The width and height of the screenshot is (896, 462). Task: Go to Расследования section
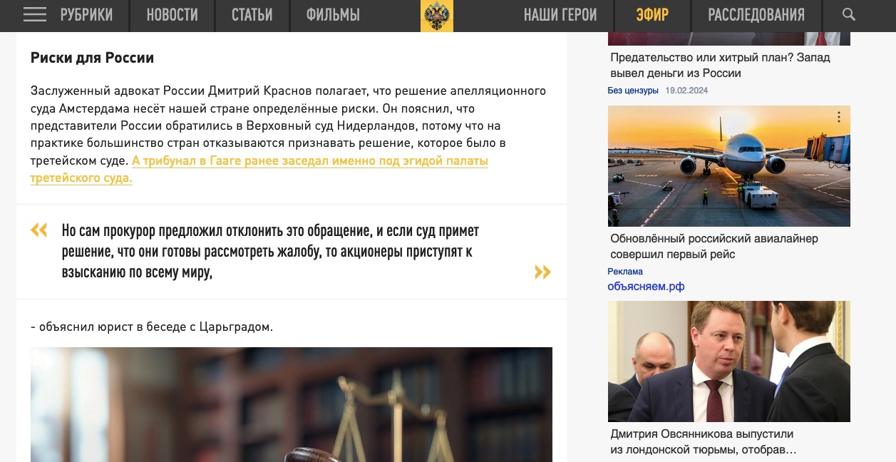[x=756, y=15]
